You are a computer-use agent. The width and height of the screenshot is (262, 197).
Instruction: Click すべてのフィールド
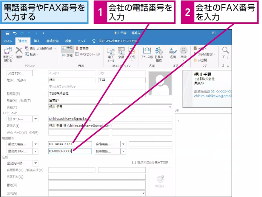tap(88, 54)
